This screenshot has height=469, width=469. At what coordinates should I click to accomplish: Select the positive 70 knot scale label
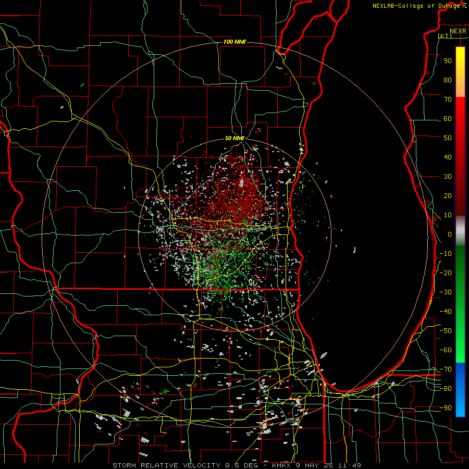(448, 100)
